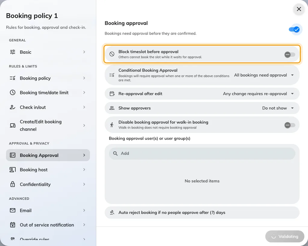This screenshot has height=246, width=308.
Task: Click Auto reject booking after days row
Action: (x=202, y=212)
